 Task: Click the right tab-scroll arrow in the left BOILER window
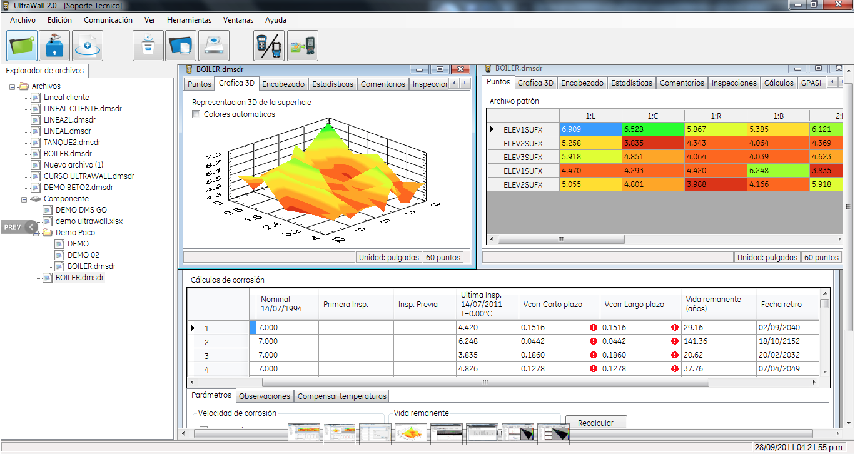point(464,83)
